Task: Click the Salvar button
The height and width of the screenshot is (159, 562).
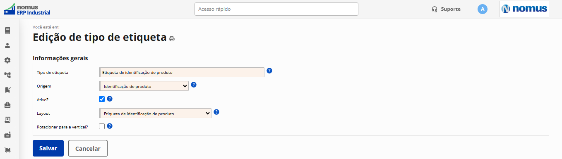Action: 48,148
